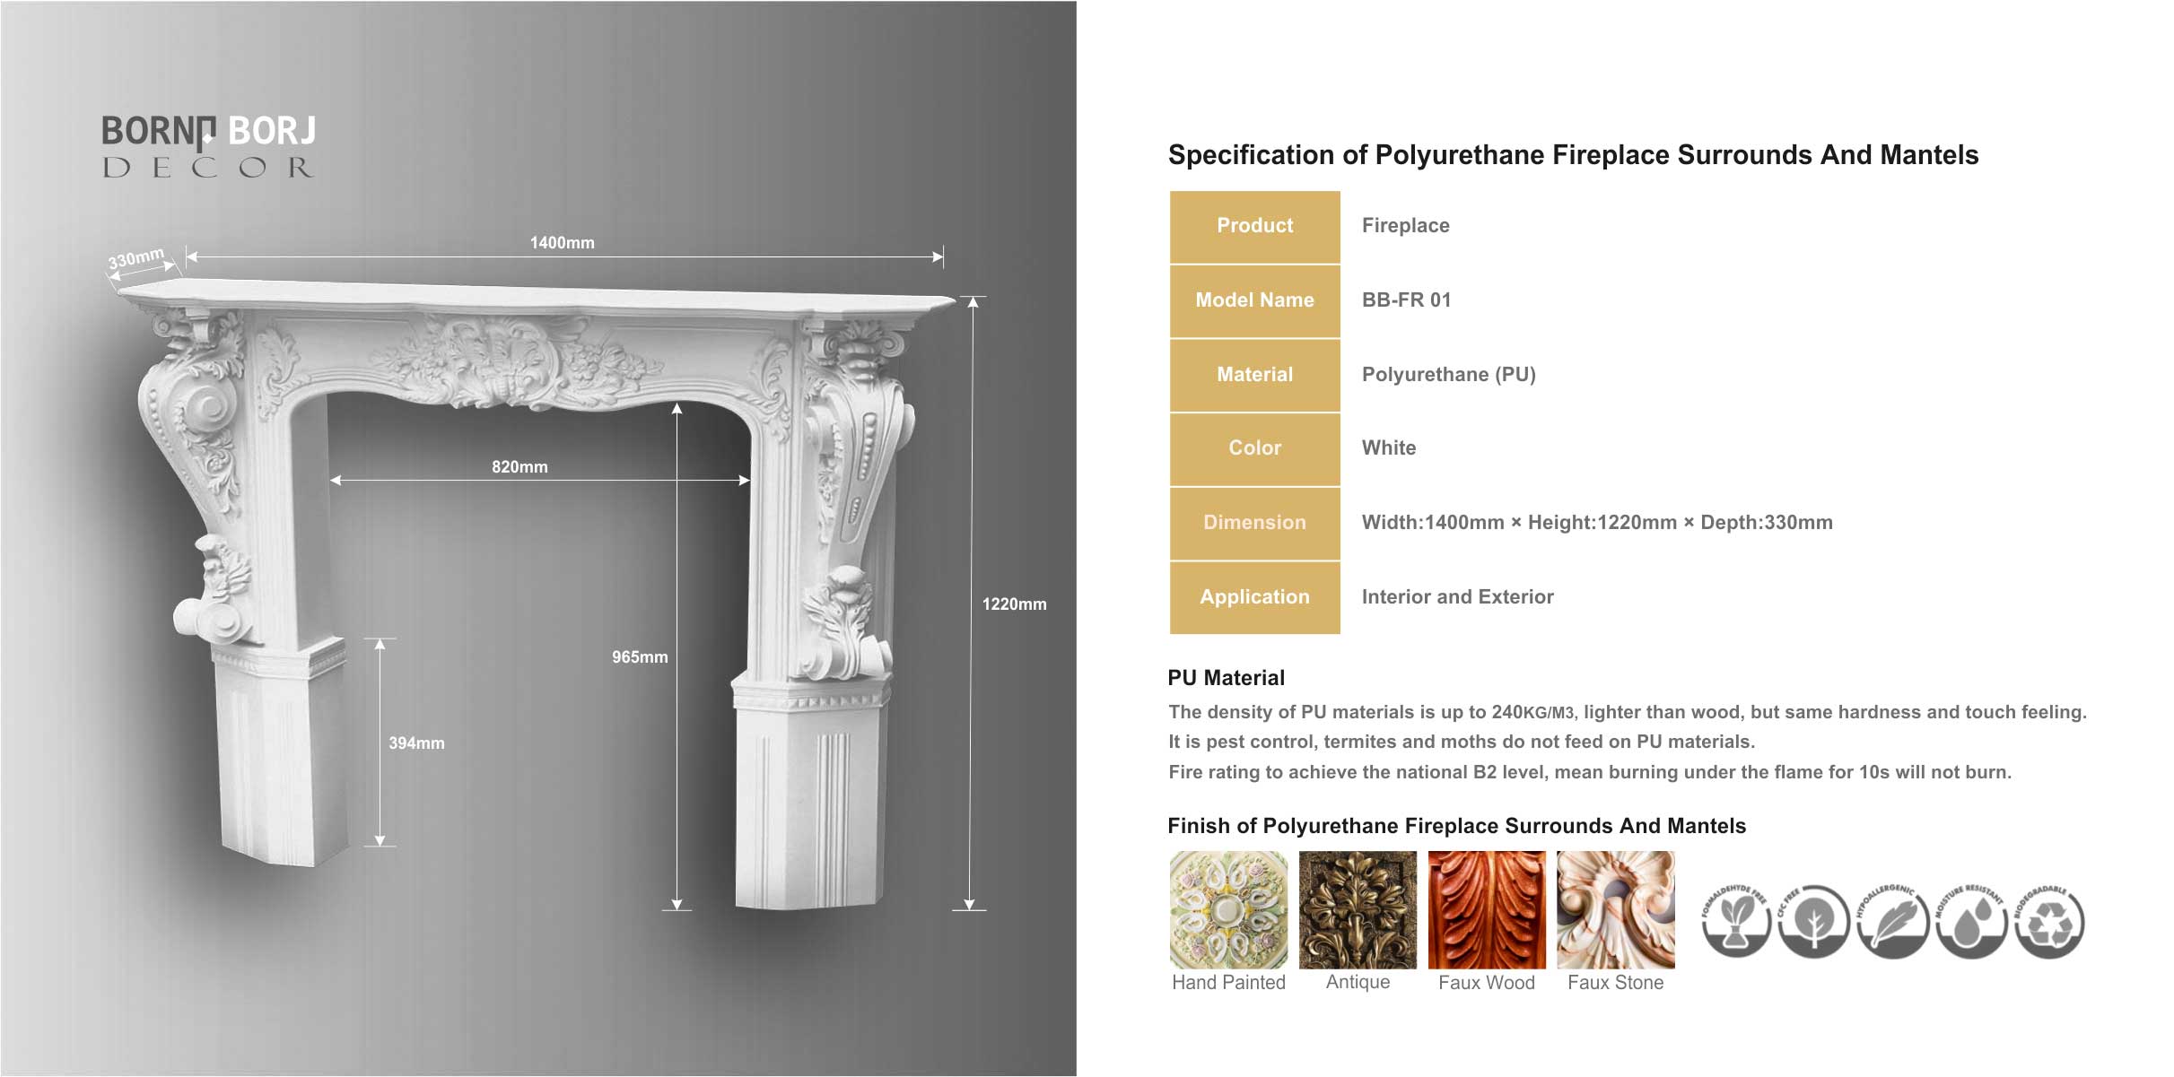Pick the Faux Stone finish sample
2174x1077 pixels.
click(x=1615, y=909)
